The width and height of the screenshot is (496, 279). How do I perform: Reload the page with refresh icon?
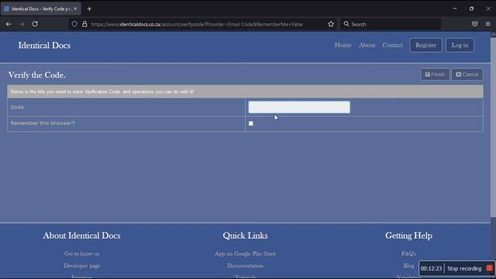click(x=35, y=24)
